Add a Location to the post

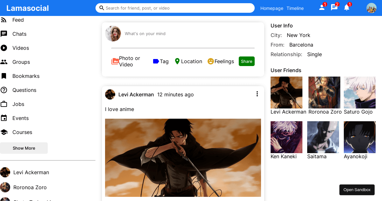click(x=188, y=61)
